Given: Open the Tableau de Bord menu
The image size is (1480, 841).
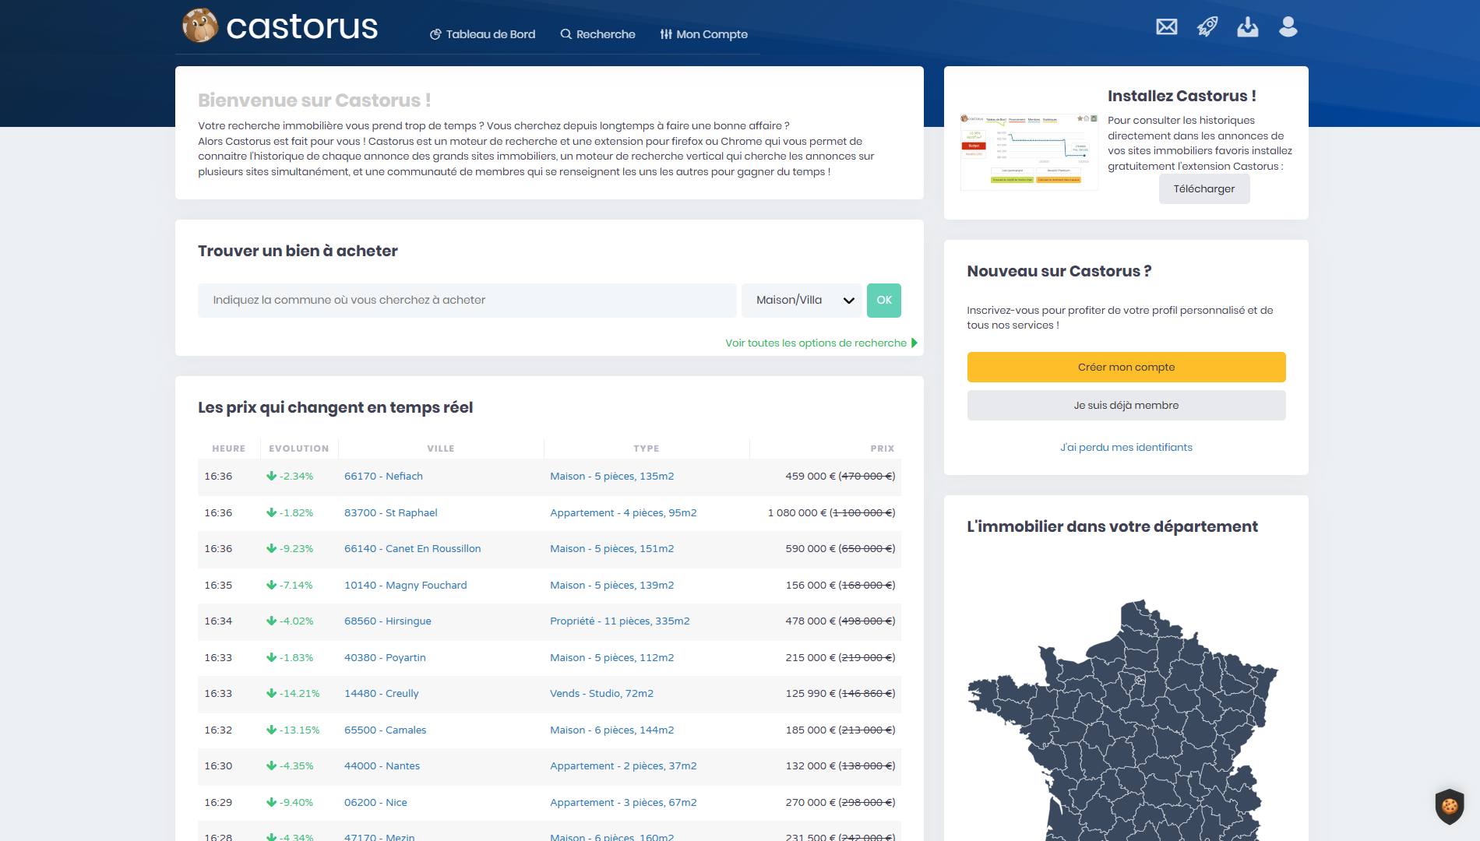Looking at the screenshot, I should (483, 34).
